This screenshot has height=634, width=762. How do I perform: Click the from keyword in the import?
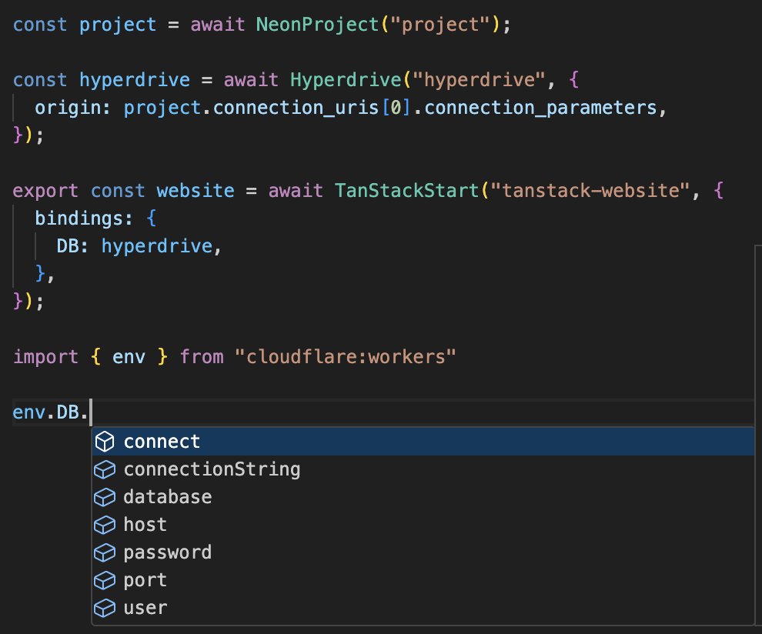click(201, 356)
